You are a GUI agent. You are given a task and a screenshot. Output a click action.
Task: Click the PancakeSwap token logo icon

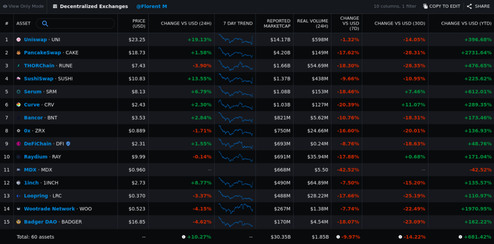(19, 53)
